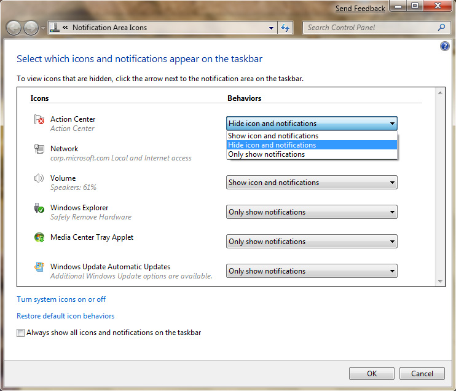Open the Help question mark icon

pyautogui.click(x=445, y=46)
